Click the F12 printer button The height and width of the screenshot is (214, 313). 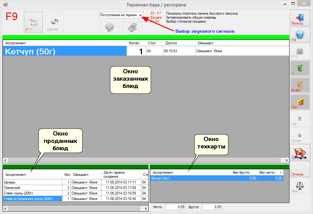point(300,51)
